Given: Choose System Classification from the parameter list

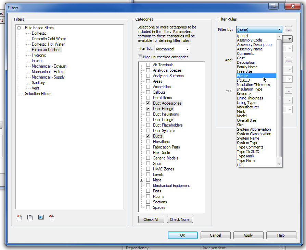Looking at the screenshot, I should (x=254, y=134).
